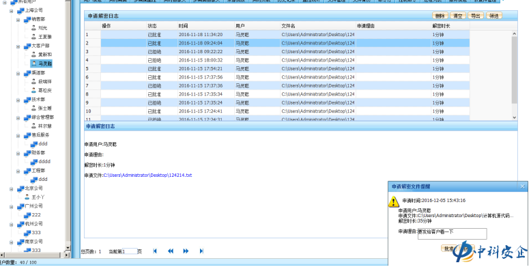Click the user tree vertical scroll-down arrow
This screenshot has height=267, width=531.
(68, 248)
